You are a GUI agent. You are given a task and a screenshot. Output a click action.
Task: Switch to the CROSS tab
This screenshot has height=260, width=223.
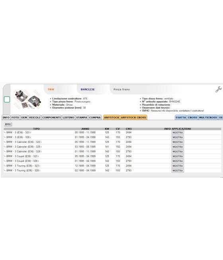point(192,117)
